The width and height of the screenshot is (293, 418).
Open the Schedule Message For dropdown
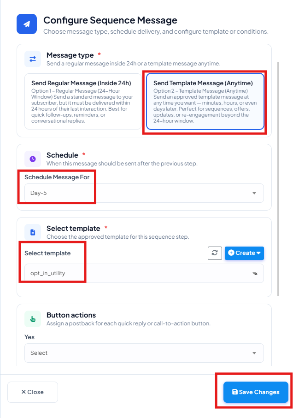pos(144,193)
